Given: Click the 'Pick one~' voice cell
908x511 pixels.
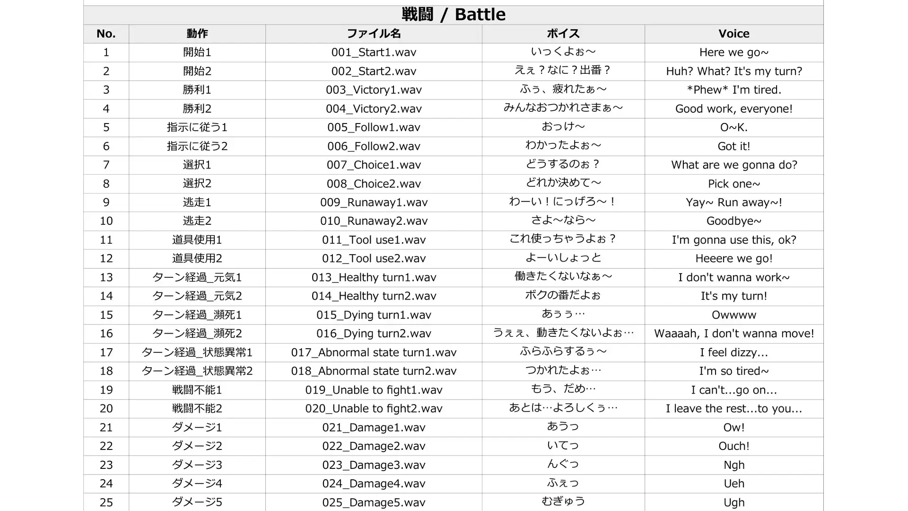Looking at the screenshot, I should tap(734, 184).
